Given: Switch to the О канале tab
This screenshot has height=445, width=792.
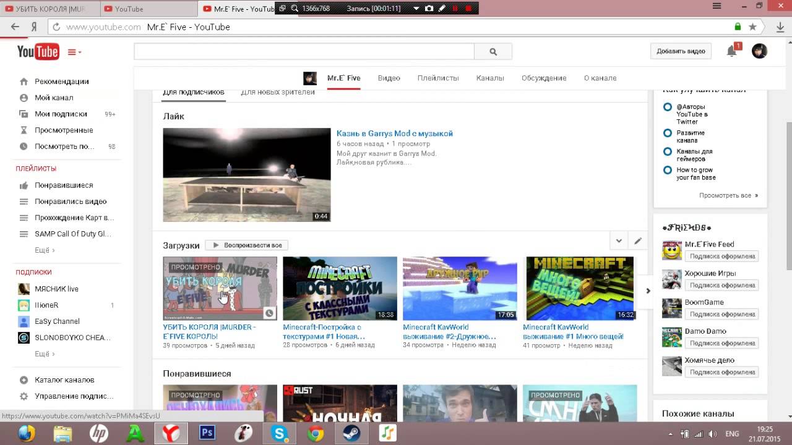Looking at the screenshot, I should (x=600, y=78).
